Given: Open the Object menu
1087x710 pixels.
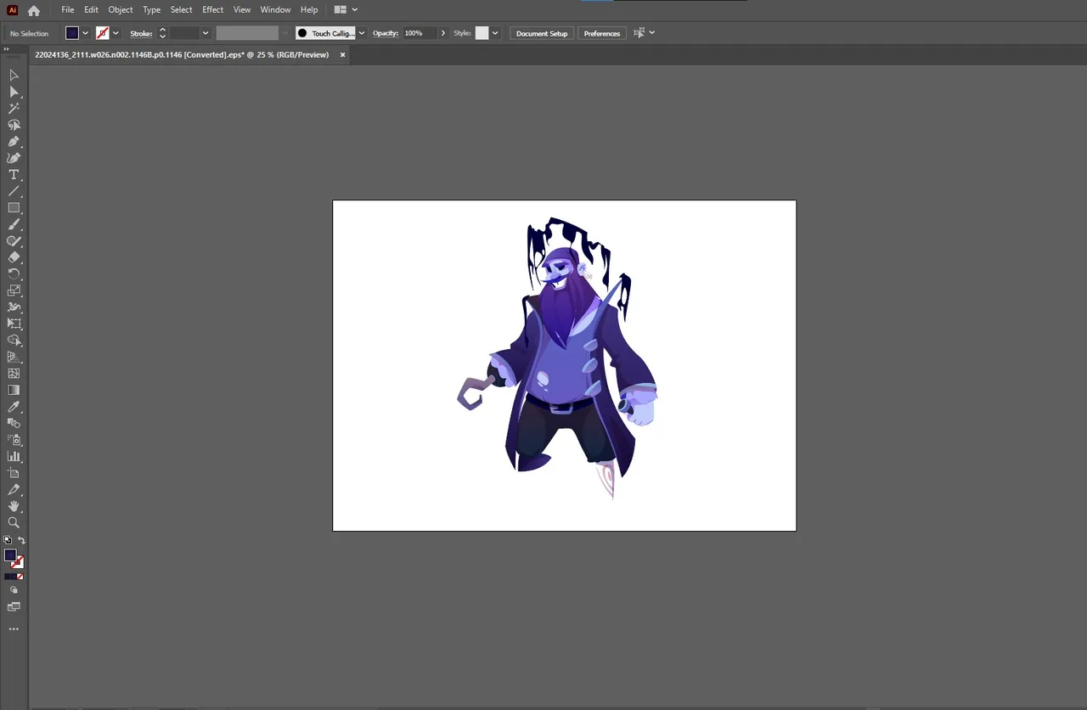Looking at the screenshot, I should [121, 10].
